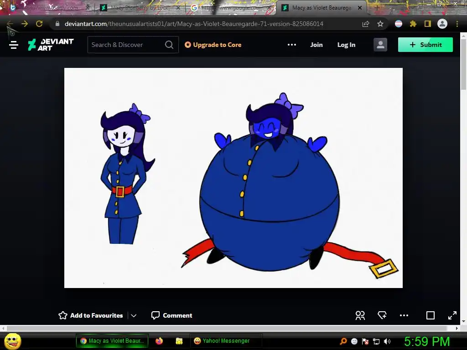
Task: Click the browser Forward arrow
Action: [25, 24]
